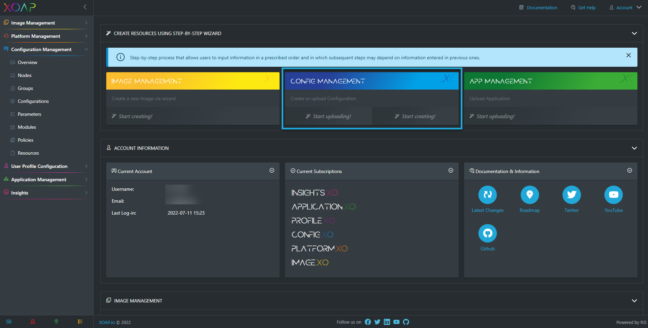
Task: Click Start uploading! under Config Management
Action: tap(328, 116)
